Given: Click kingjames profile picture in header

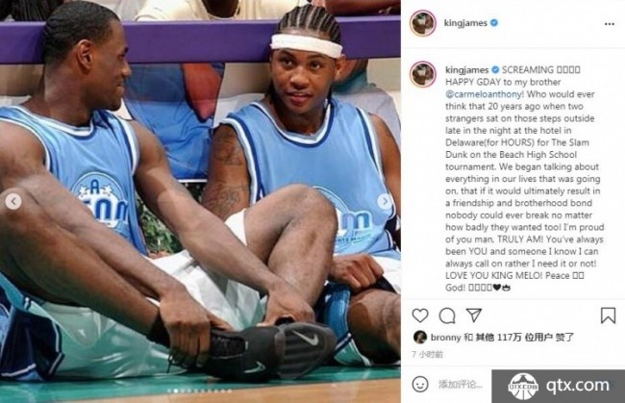Looking at the screenshot, I should (x=423, y=23).
